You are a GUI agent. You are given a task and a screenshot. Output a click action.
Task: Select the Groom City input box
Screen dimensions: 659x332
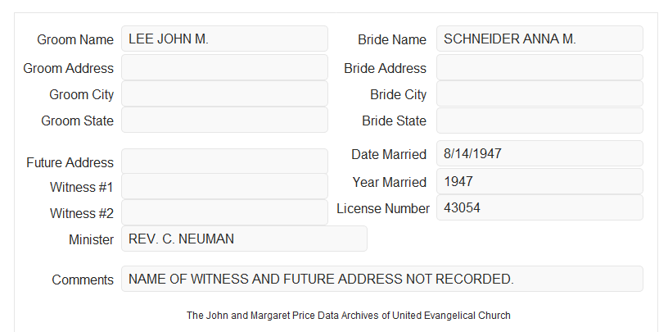pyautogui.click(x=224, y=93)
